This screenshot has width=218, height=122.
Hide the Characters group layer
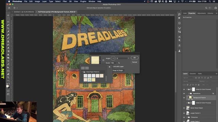184,117
